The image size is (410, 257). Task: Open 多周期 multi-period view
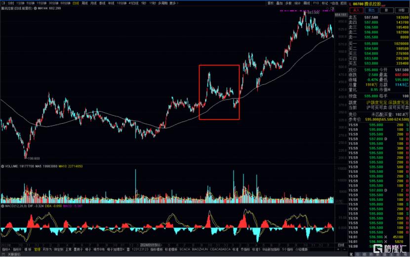point(163,3)
